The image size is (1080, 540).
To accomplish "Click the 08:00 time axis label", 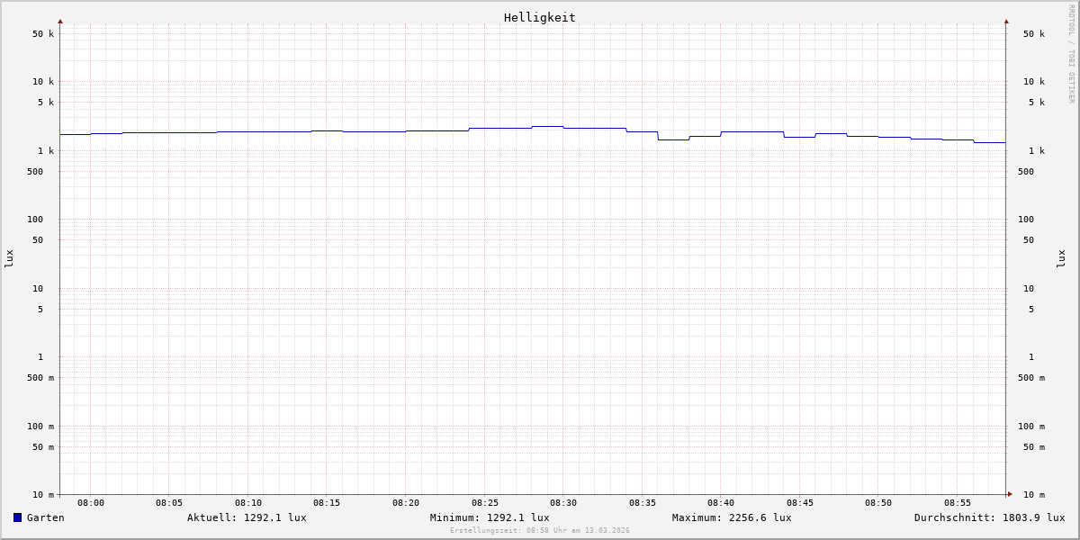I will (x=91, y=503).
